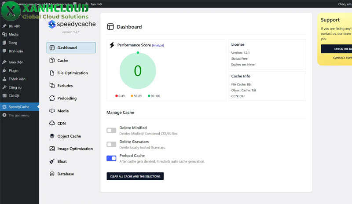The width and height of the screenshot is (352, 204).
Task: Enable the Delete Minified toggle
Action: (111, 131)
